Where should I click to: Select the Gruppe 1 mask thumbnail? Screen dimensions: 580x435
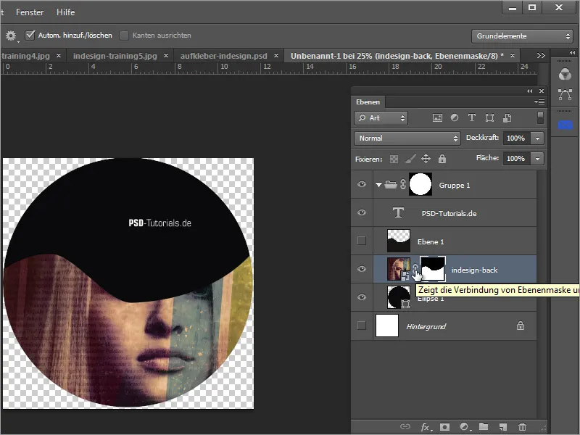point(420,184)
